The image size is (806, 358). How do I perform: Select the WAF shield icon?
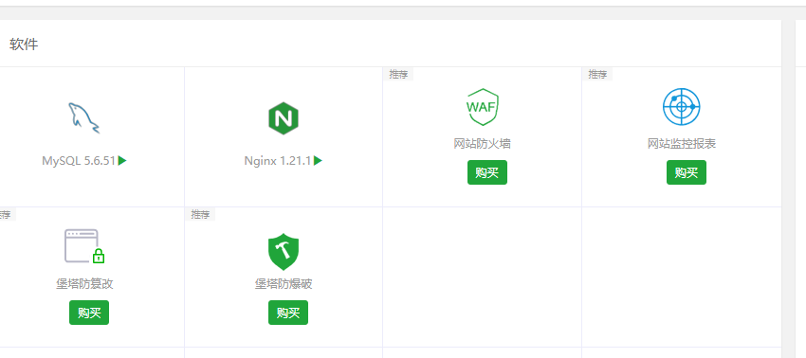click(x=482, y=107)
